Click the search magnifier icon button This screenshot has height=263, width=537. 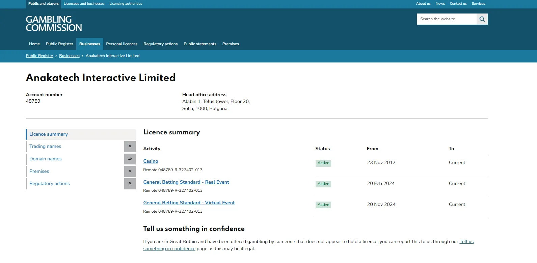coord(482,19)
